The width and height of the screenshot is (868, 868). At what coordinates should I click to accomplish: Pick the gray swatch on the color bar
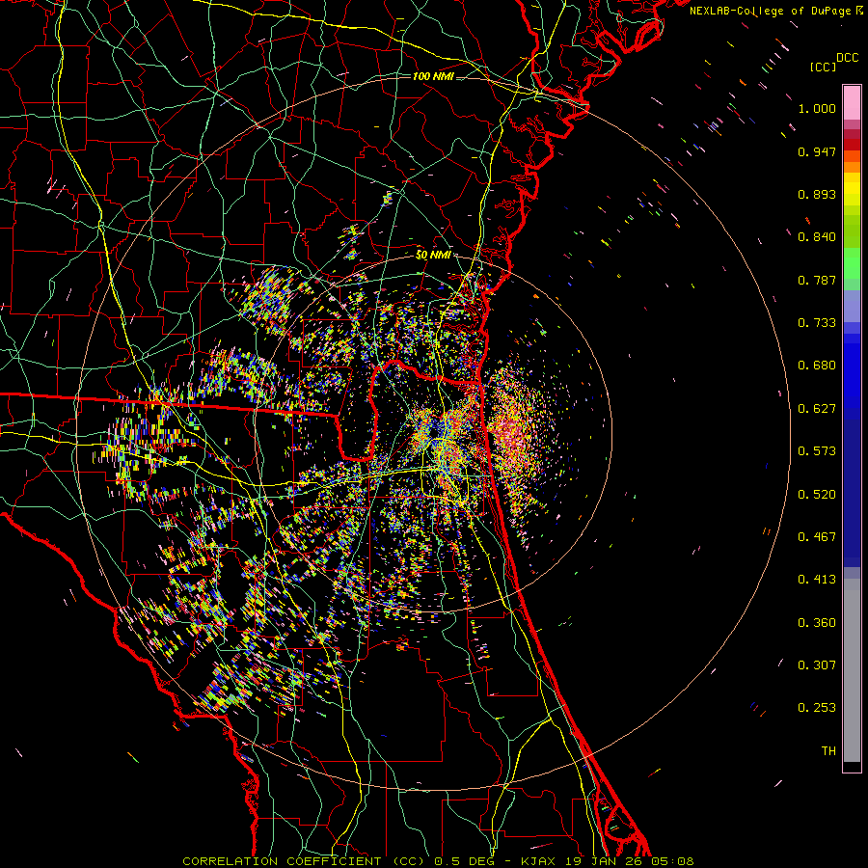tap(852, 670)
